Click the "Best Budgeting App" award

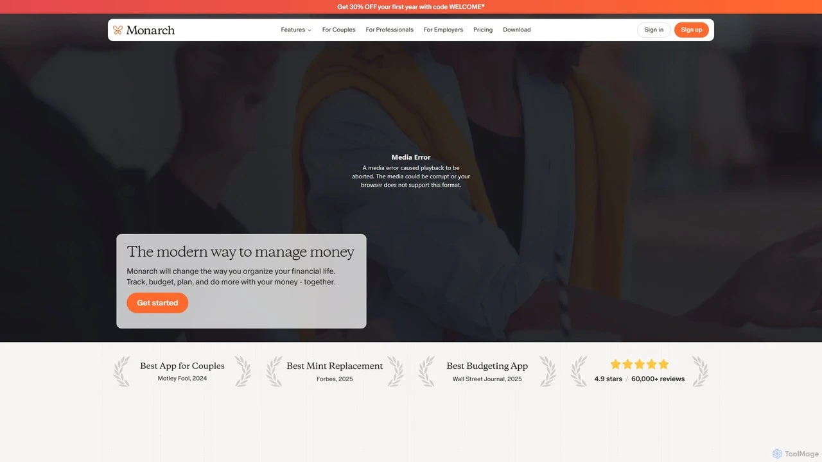point(487,366)
